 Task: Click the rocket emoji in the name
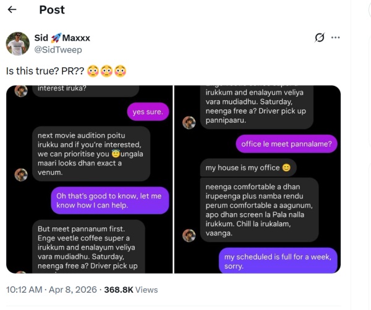(x=56, y=38)
